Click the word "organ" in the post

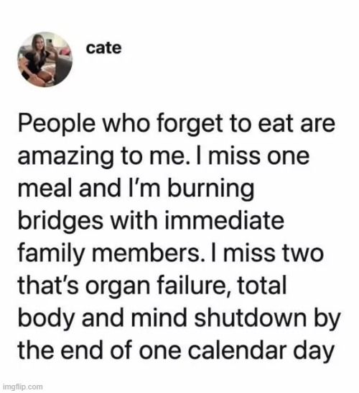point(118,286)
